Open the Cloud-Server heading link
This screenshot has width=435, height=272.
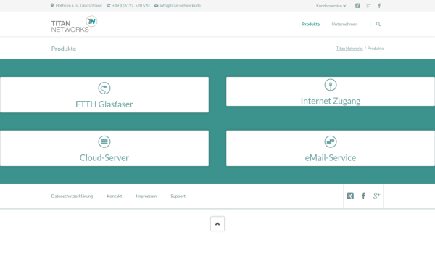point(104,157)
